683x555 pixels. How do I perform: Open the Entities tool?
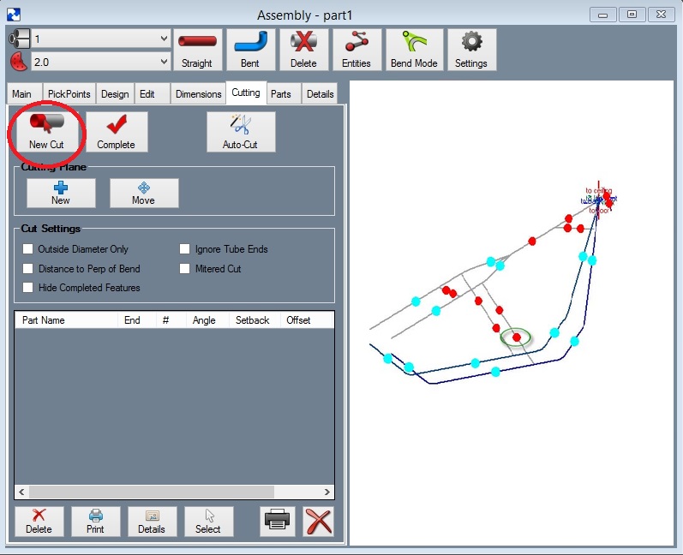point(356,50)
